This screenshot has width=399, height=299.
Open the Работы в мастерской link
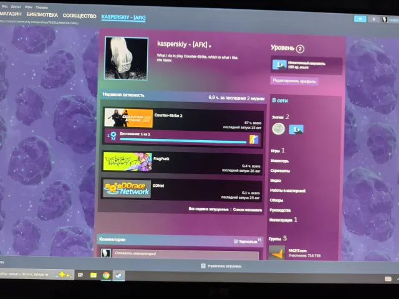coord(288,191)
